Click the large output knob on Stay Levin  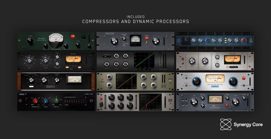click(156, 41)
